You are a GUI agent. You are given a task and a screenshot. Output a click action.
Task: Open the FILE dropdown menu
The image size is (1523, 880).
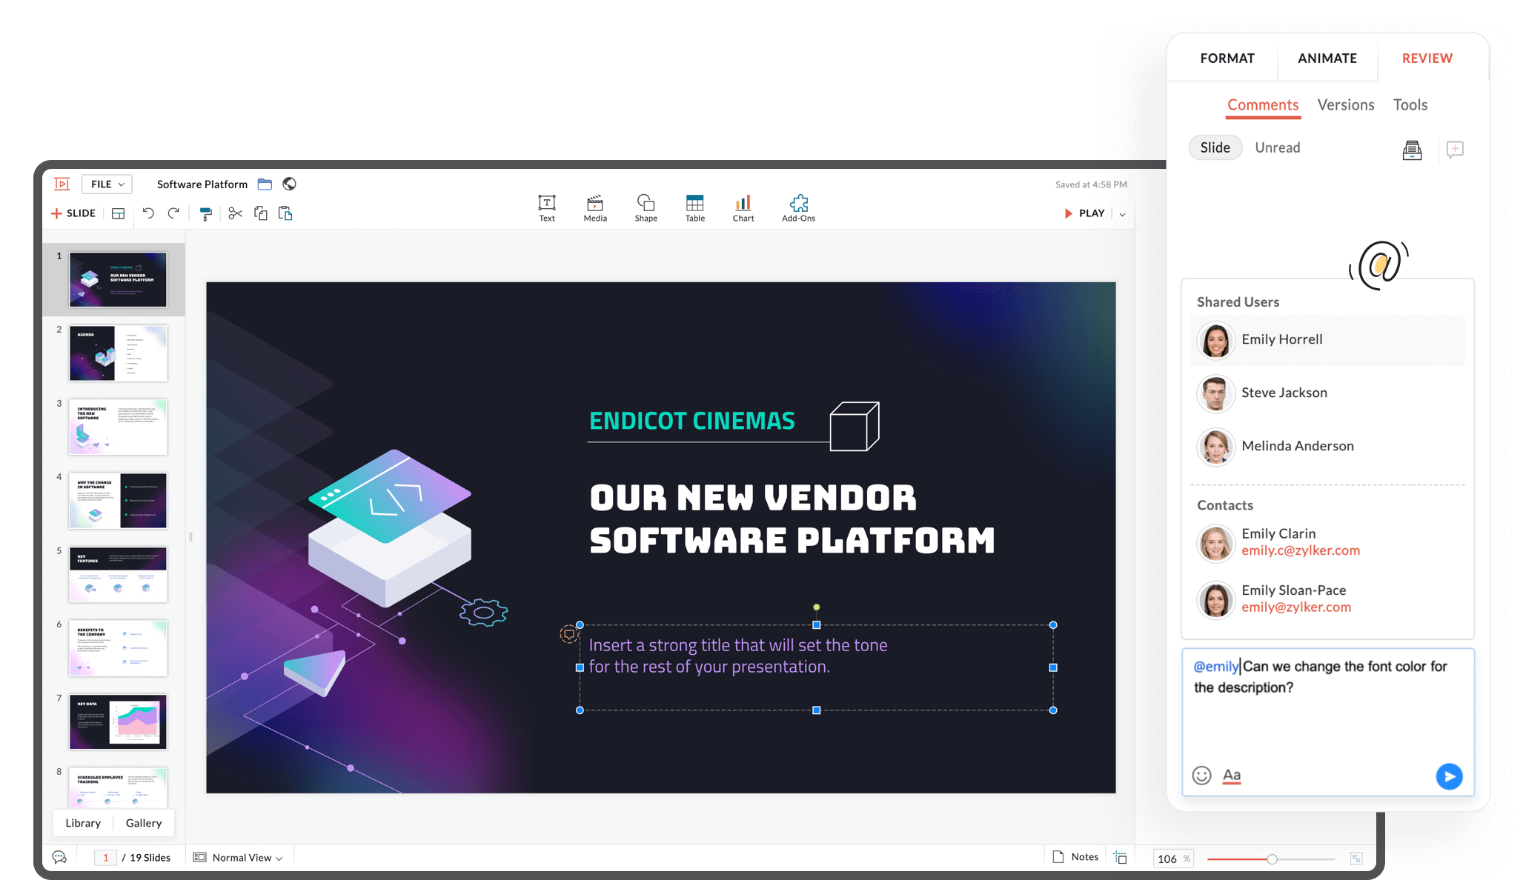click(107, 184)
